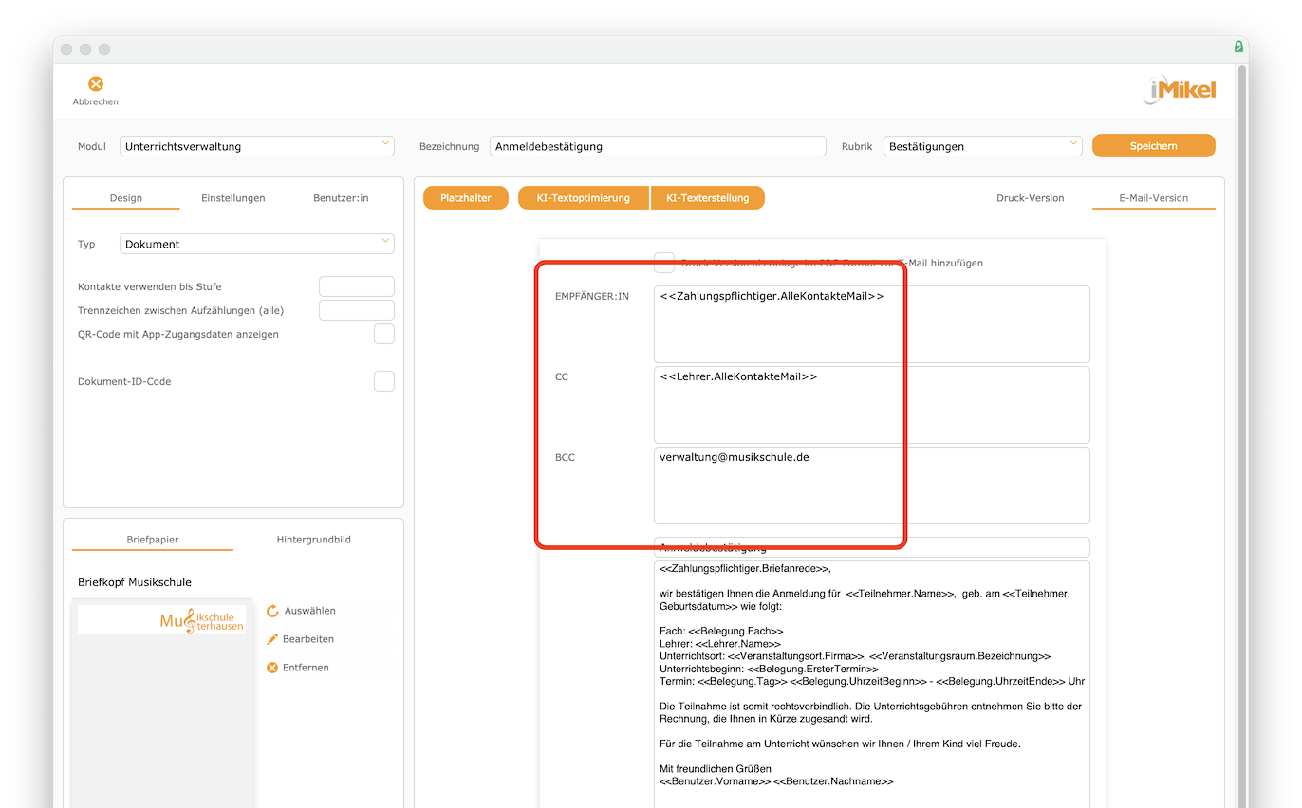Click the BCC field verwaltung@musikschule.de
This screenshot has width=1302, height=808.
coord(872,486)
